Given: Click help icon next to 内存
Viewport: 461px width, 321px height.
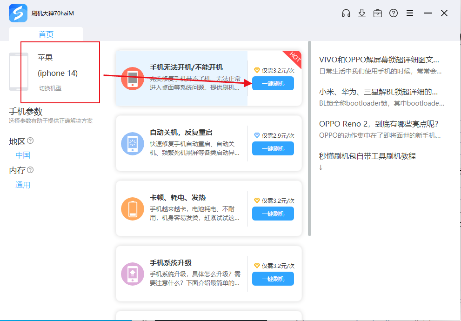Looking at the screenshot, I should pos(30,170).
